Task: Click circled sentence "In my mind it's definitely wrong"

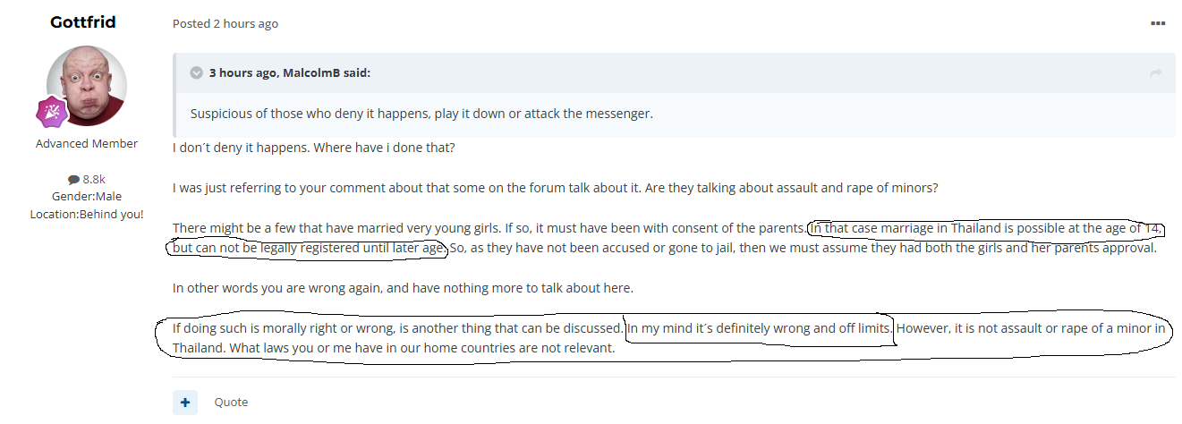Action: 759,328
